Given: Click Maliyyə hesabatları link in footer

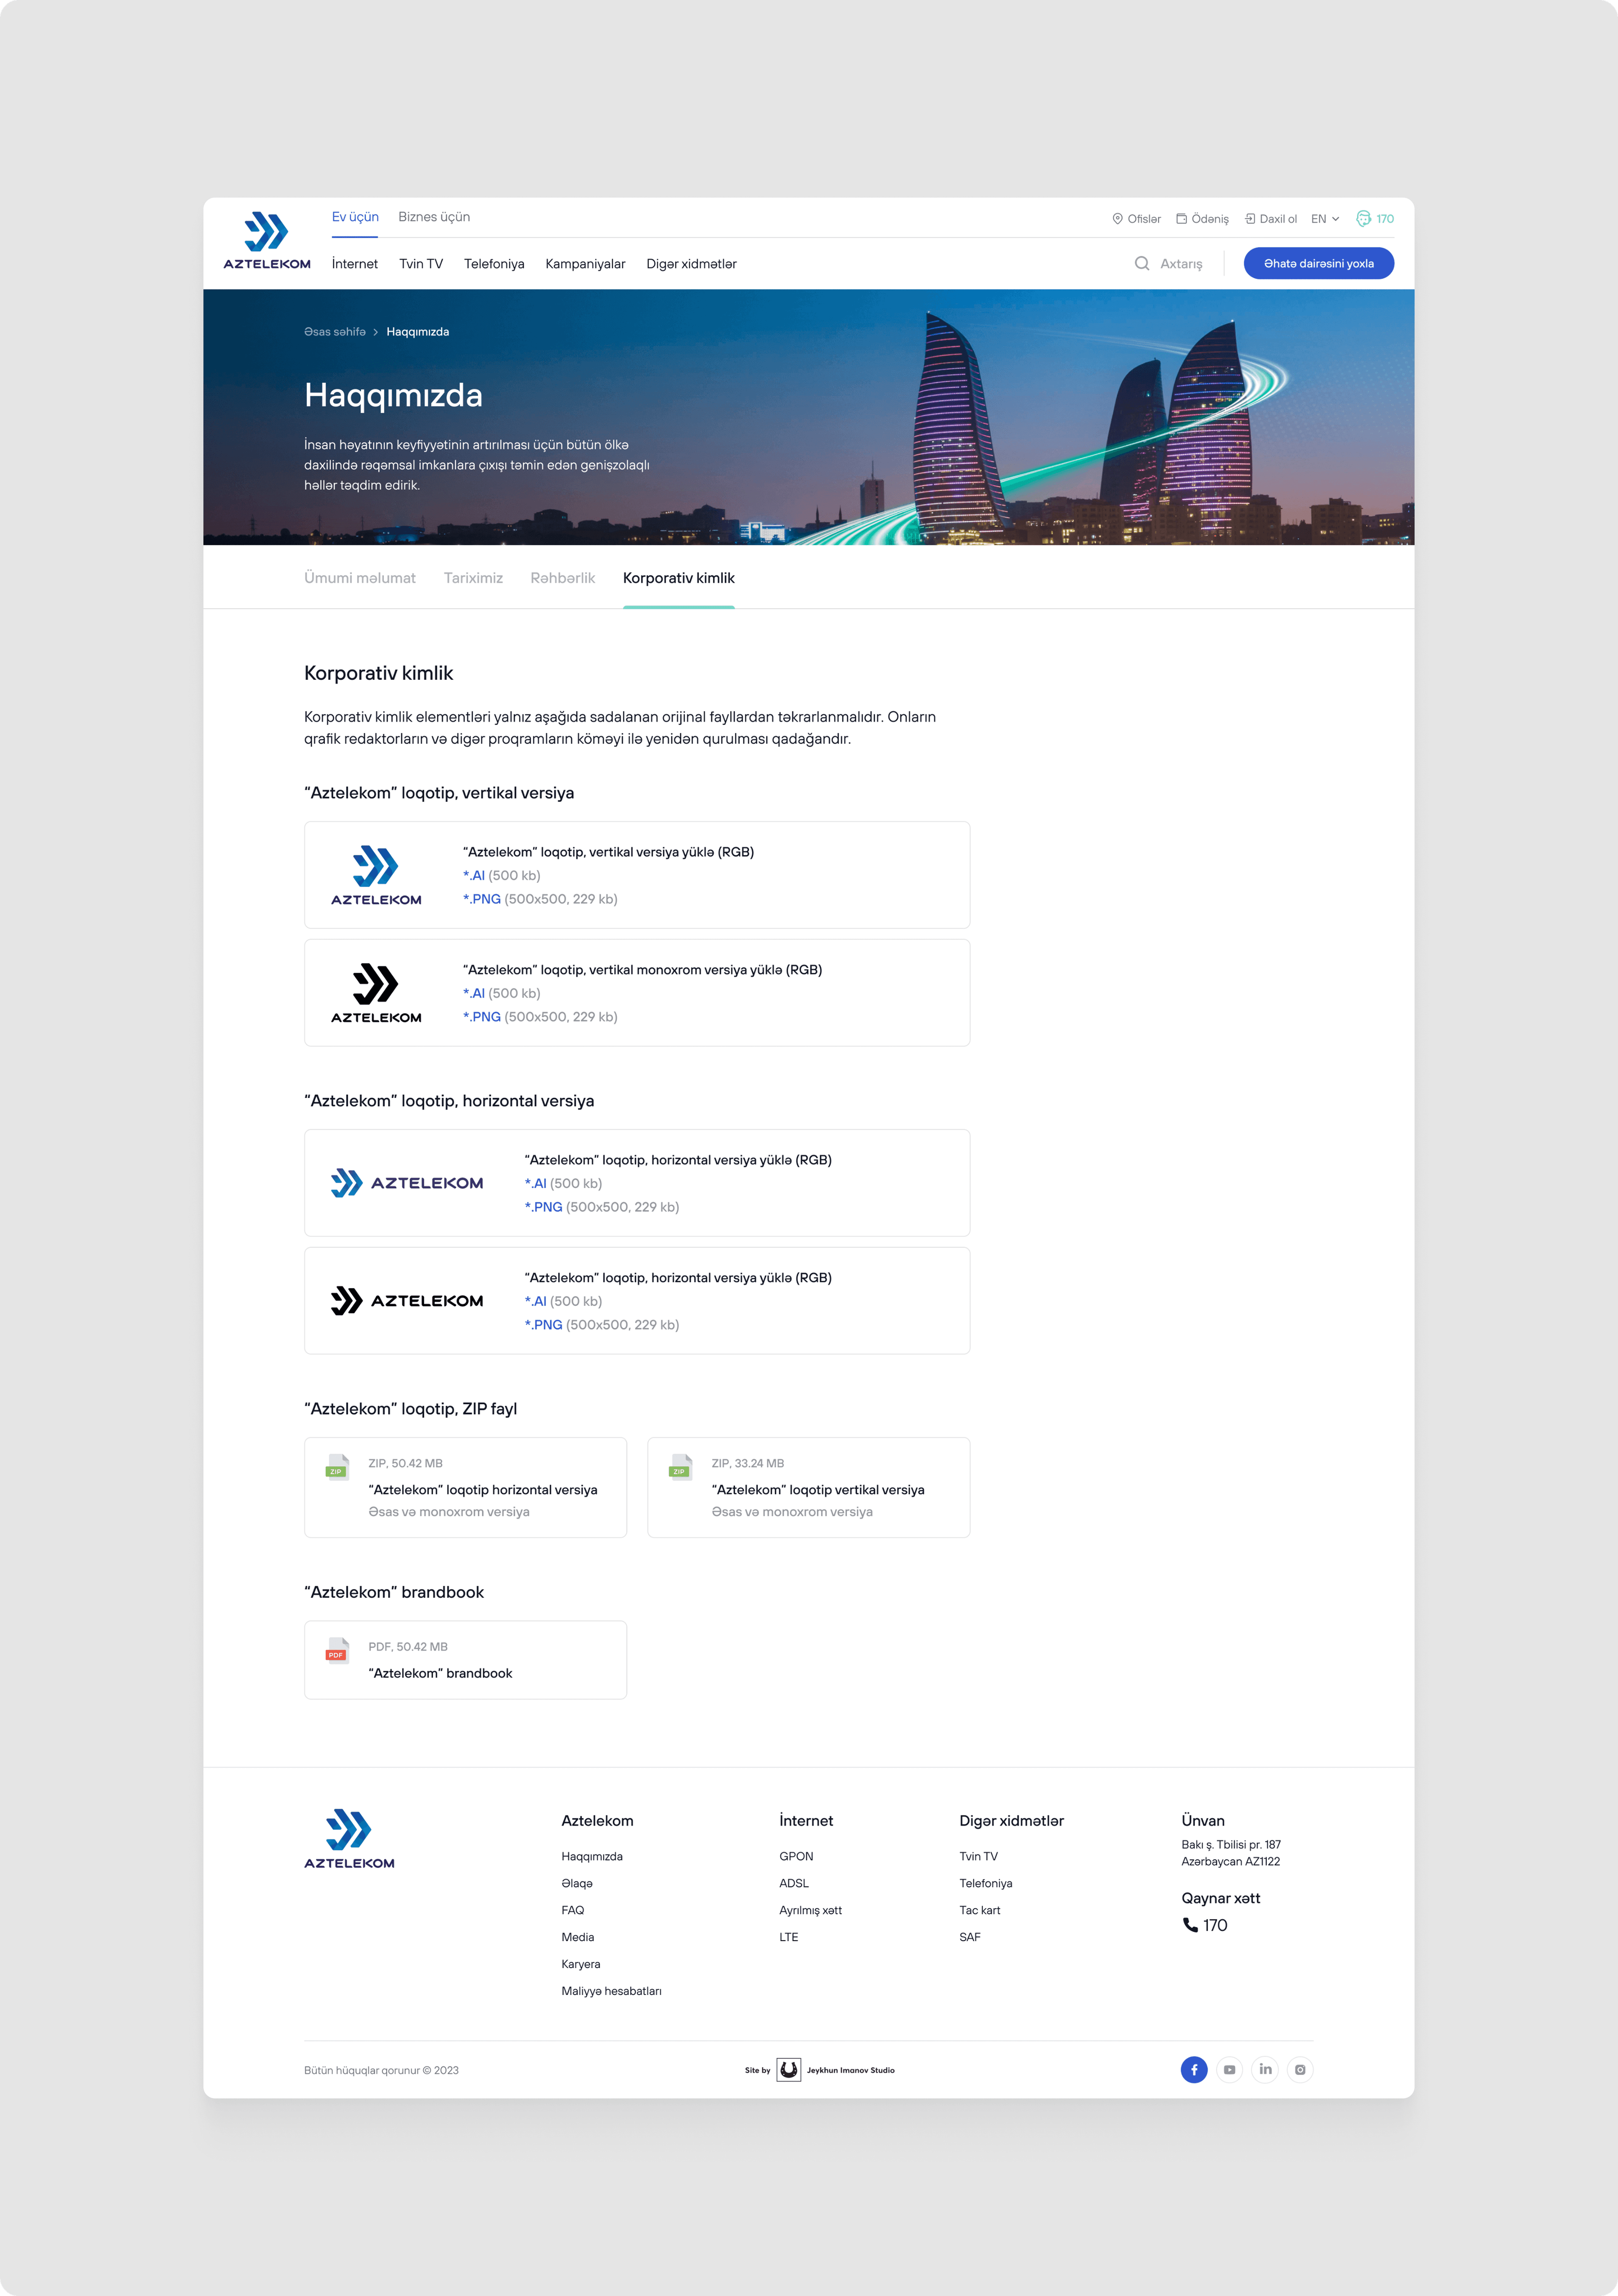Looking at the screenshot, I should pos(611,1992).
